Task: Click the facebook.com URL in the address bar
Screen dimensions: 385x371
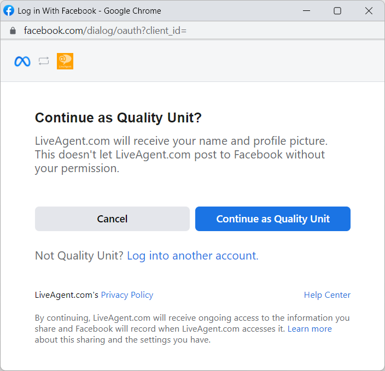Action: [105, 31]
